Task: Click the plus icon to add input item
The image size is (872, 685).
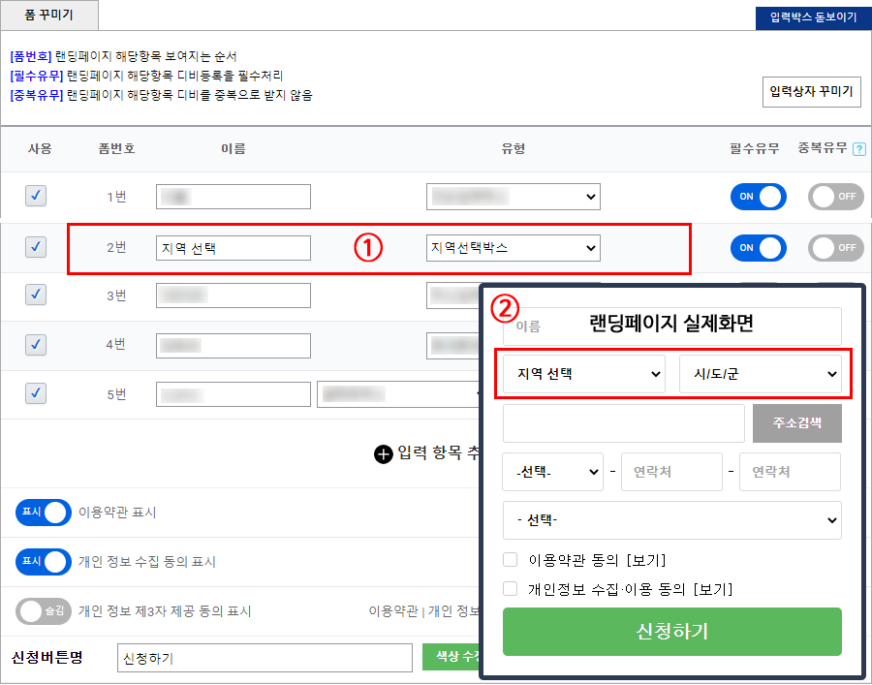Action: [384, 453]
